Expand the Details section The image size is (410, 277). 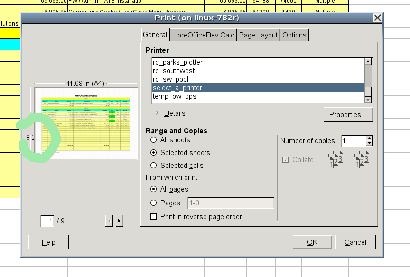point(170,113)
